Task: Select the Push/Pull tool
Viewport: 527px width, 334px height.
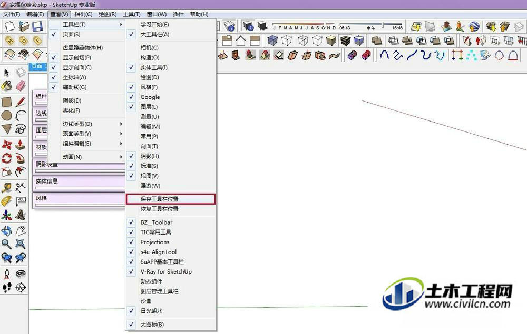Action: click(x=21, y=145)
